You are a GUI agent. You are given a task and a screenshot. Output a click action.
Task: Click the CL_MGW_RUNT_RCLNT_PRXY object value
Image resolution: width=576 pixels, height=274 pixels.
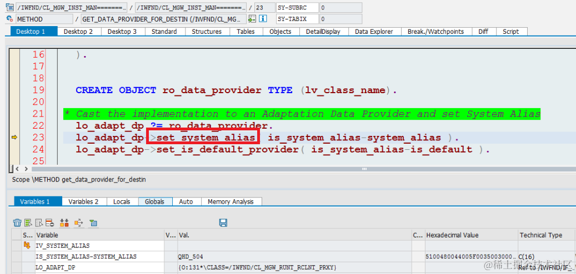tap(294, 267)
